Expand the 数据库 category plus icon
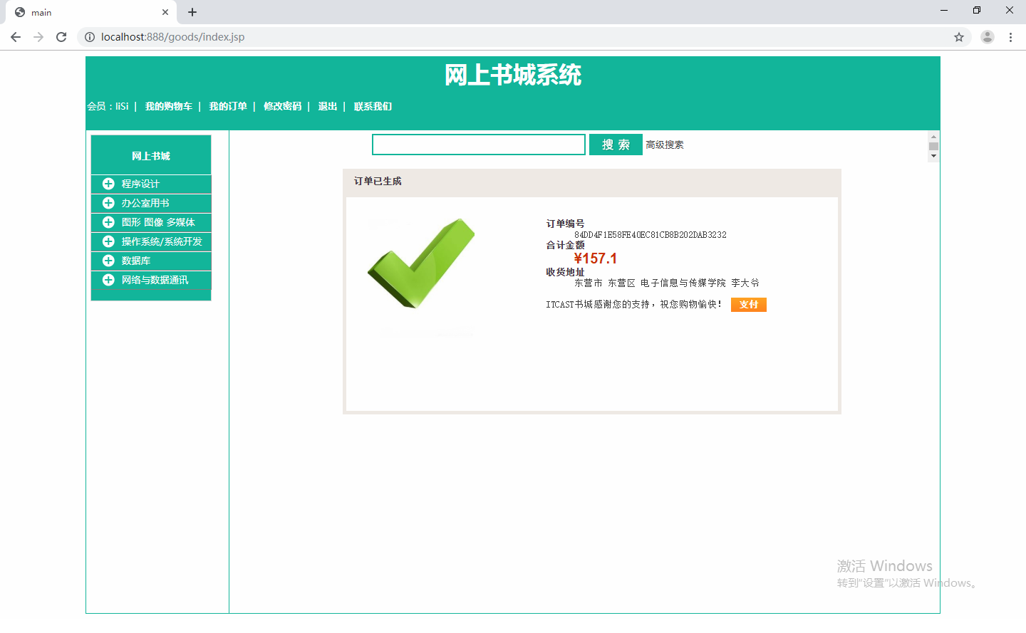1026x633 pixels. (108, 261)
